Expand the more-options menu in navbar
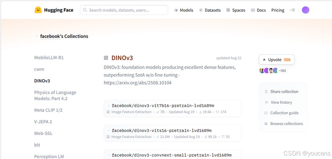This screenshot has width=332, height=159. (x=292, y=10)
